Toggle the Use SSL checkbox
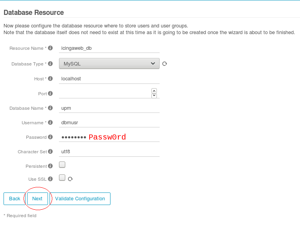The height and width of the screenshot is (225, 300). click(62, 178)
